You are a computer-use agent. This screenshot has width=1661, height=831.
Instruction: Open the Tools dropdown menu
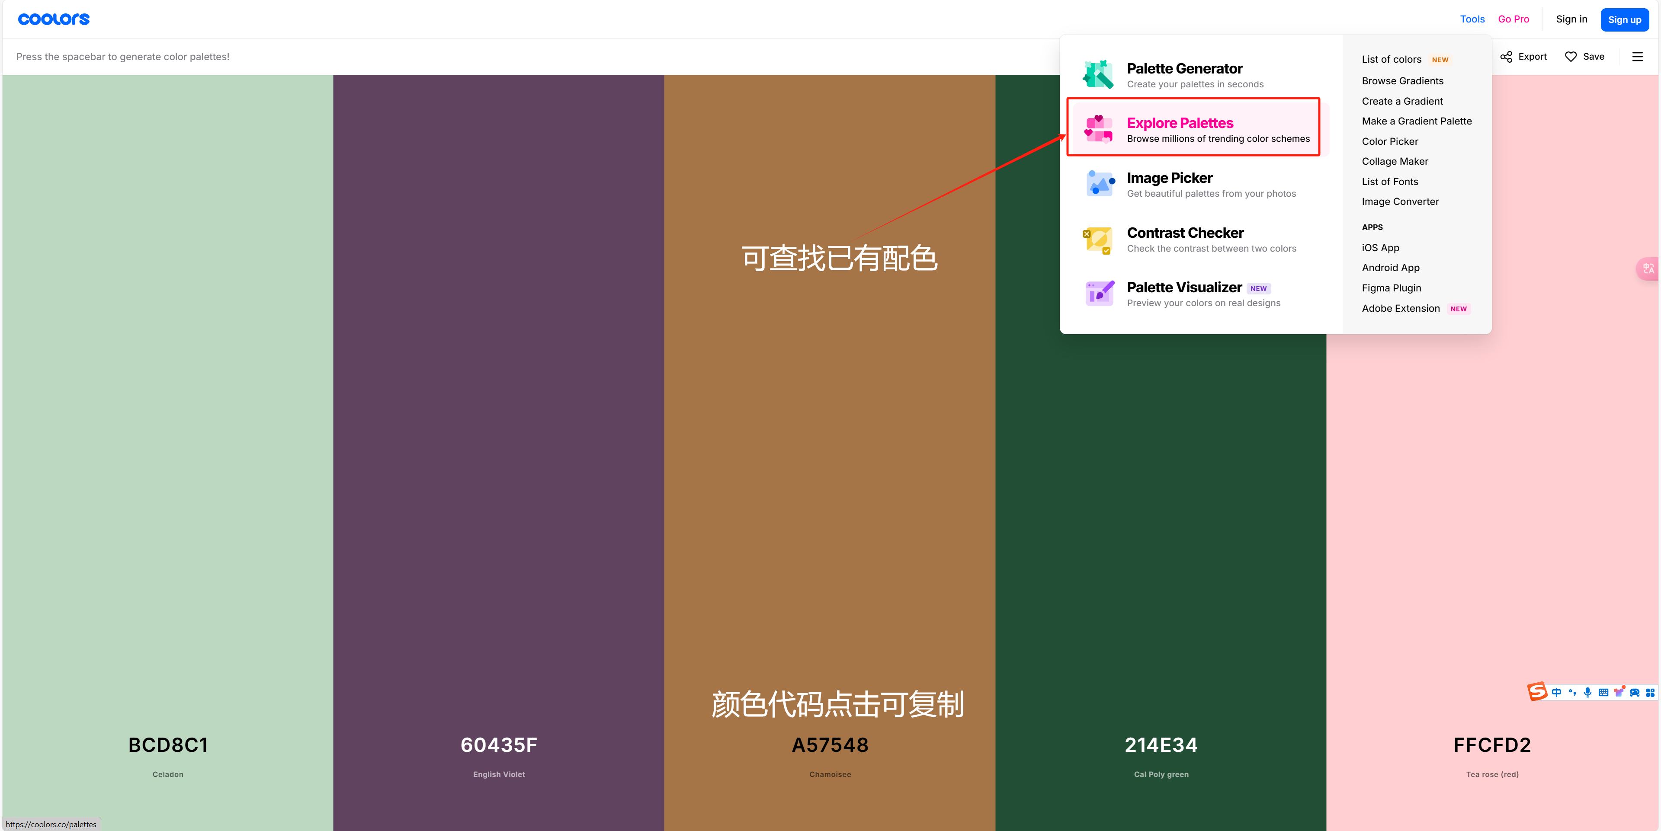[x=1472, y=19]
